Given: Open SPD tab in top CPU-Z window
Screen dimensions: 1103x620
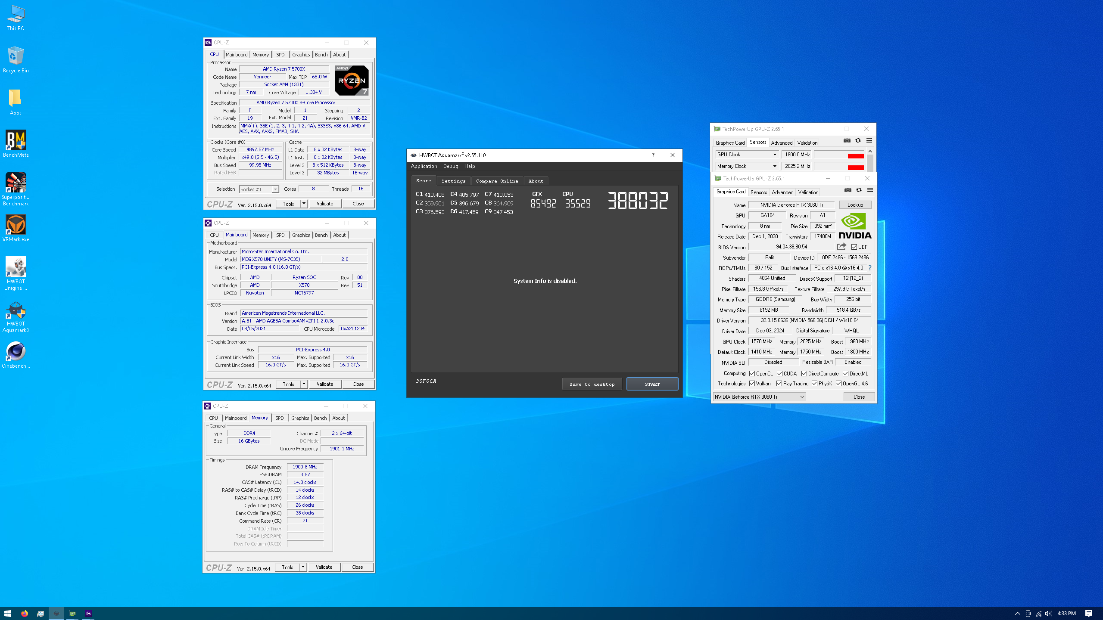Looking at the screenshot, I should pyautogui.click(x=280, y=55).
